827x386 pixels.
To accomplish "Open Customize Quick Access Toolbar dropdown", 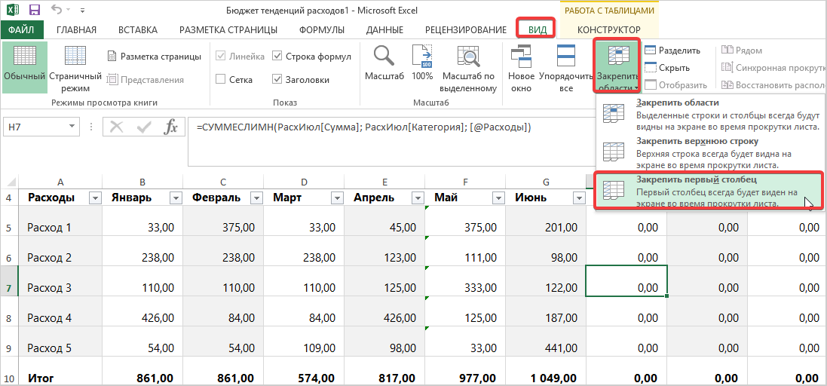I will pyautogui.click(x=81, y=10).
